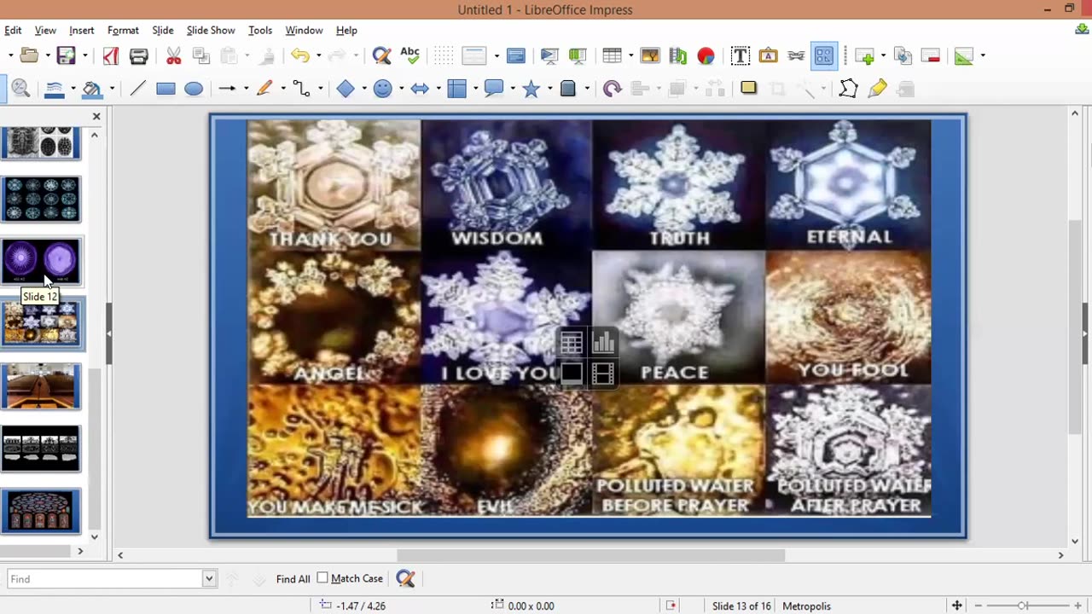
Task: Start slideshow from first slide
Action: (549, 56)
